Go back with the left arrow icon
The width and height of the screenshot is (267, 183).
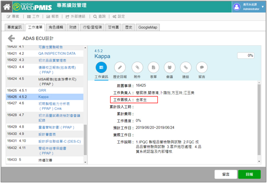[11, 38]
